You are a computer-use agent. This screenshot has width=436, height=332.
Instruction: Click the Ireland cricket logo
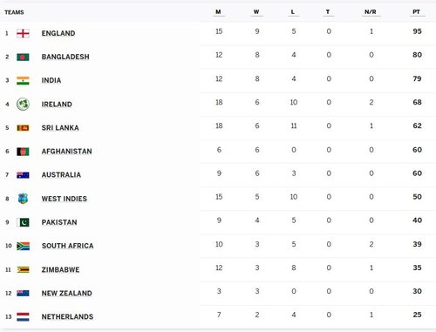(x=23, y=104)
